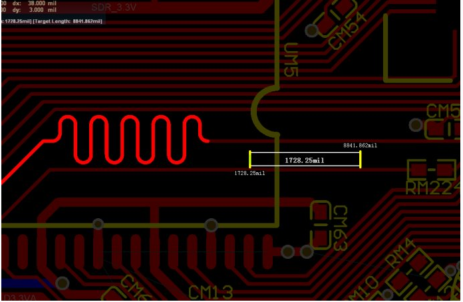Click the UM5 component designator text
Screen dimensions: 463x302
pos(290,61)
